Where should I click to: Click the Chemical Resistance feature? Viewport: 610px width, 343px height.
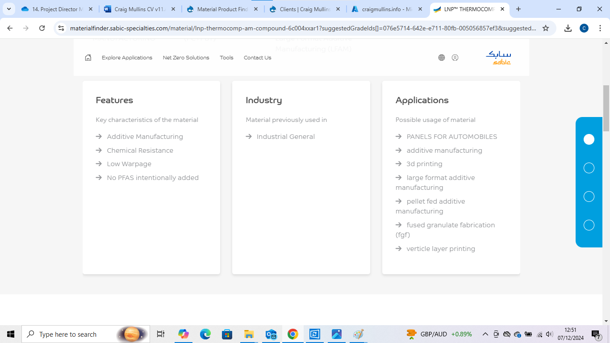point(140,151)
